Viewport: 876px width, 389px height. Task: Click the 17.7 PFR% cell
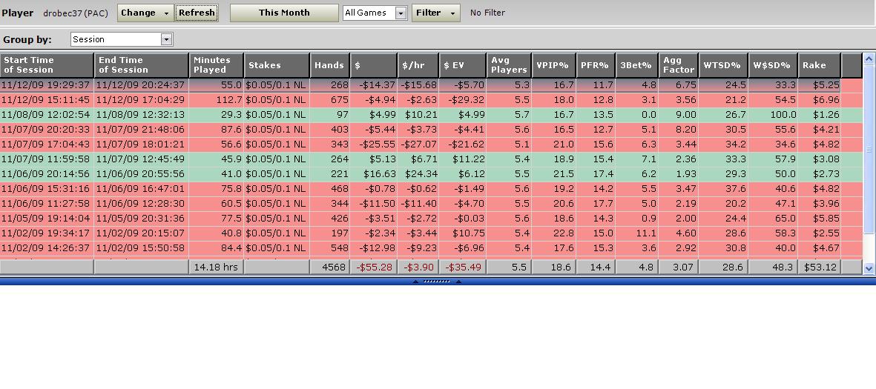coord(596,203)
